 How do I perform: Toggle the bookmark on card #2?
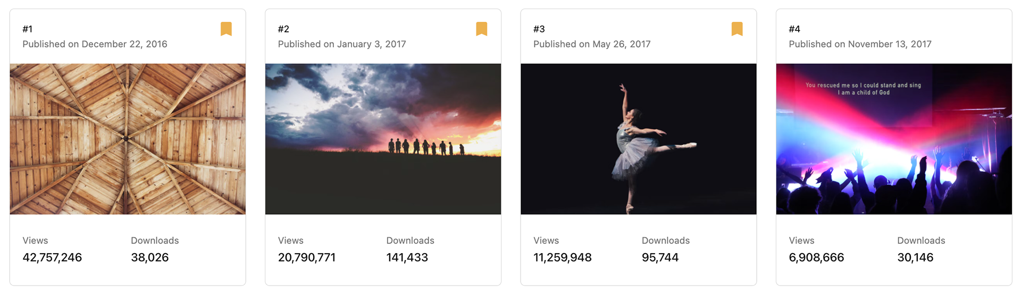point(481,29)
